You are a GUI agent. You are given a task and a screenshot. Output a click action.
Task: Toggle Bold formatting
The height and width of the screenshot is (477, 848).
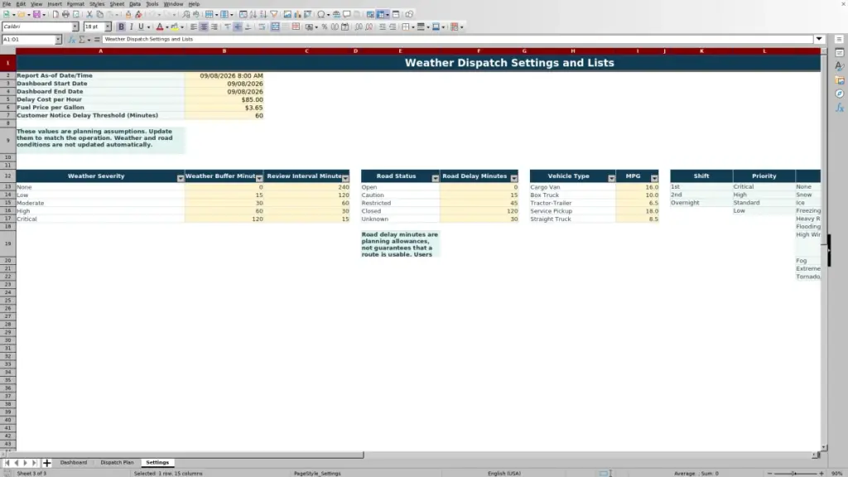pyautogui.click(x=121, y=26)
